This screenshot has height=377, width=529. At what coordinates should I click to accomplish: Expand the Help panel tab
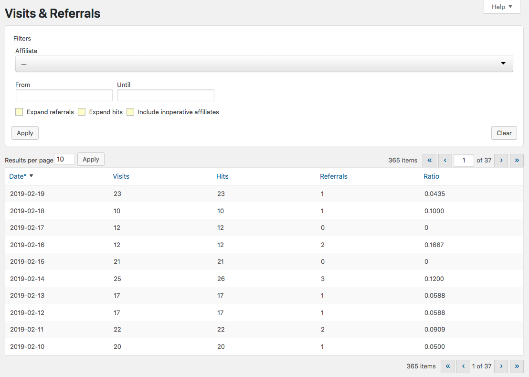tap(502, 7)
